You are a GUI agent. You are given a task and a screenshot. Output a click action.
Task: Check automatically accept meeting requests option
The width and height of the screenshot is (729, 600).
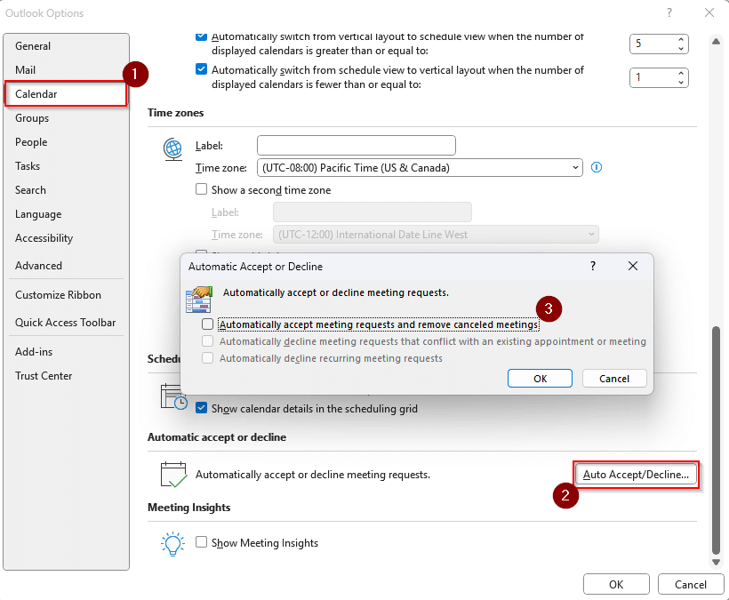[x=207, y=324]
